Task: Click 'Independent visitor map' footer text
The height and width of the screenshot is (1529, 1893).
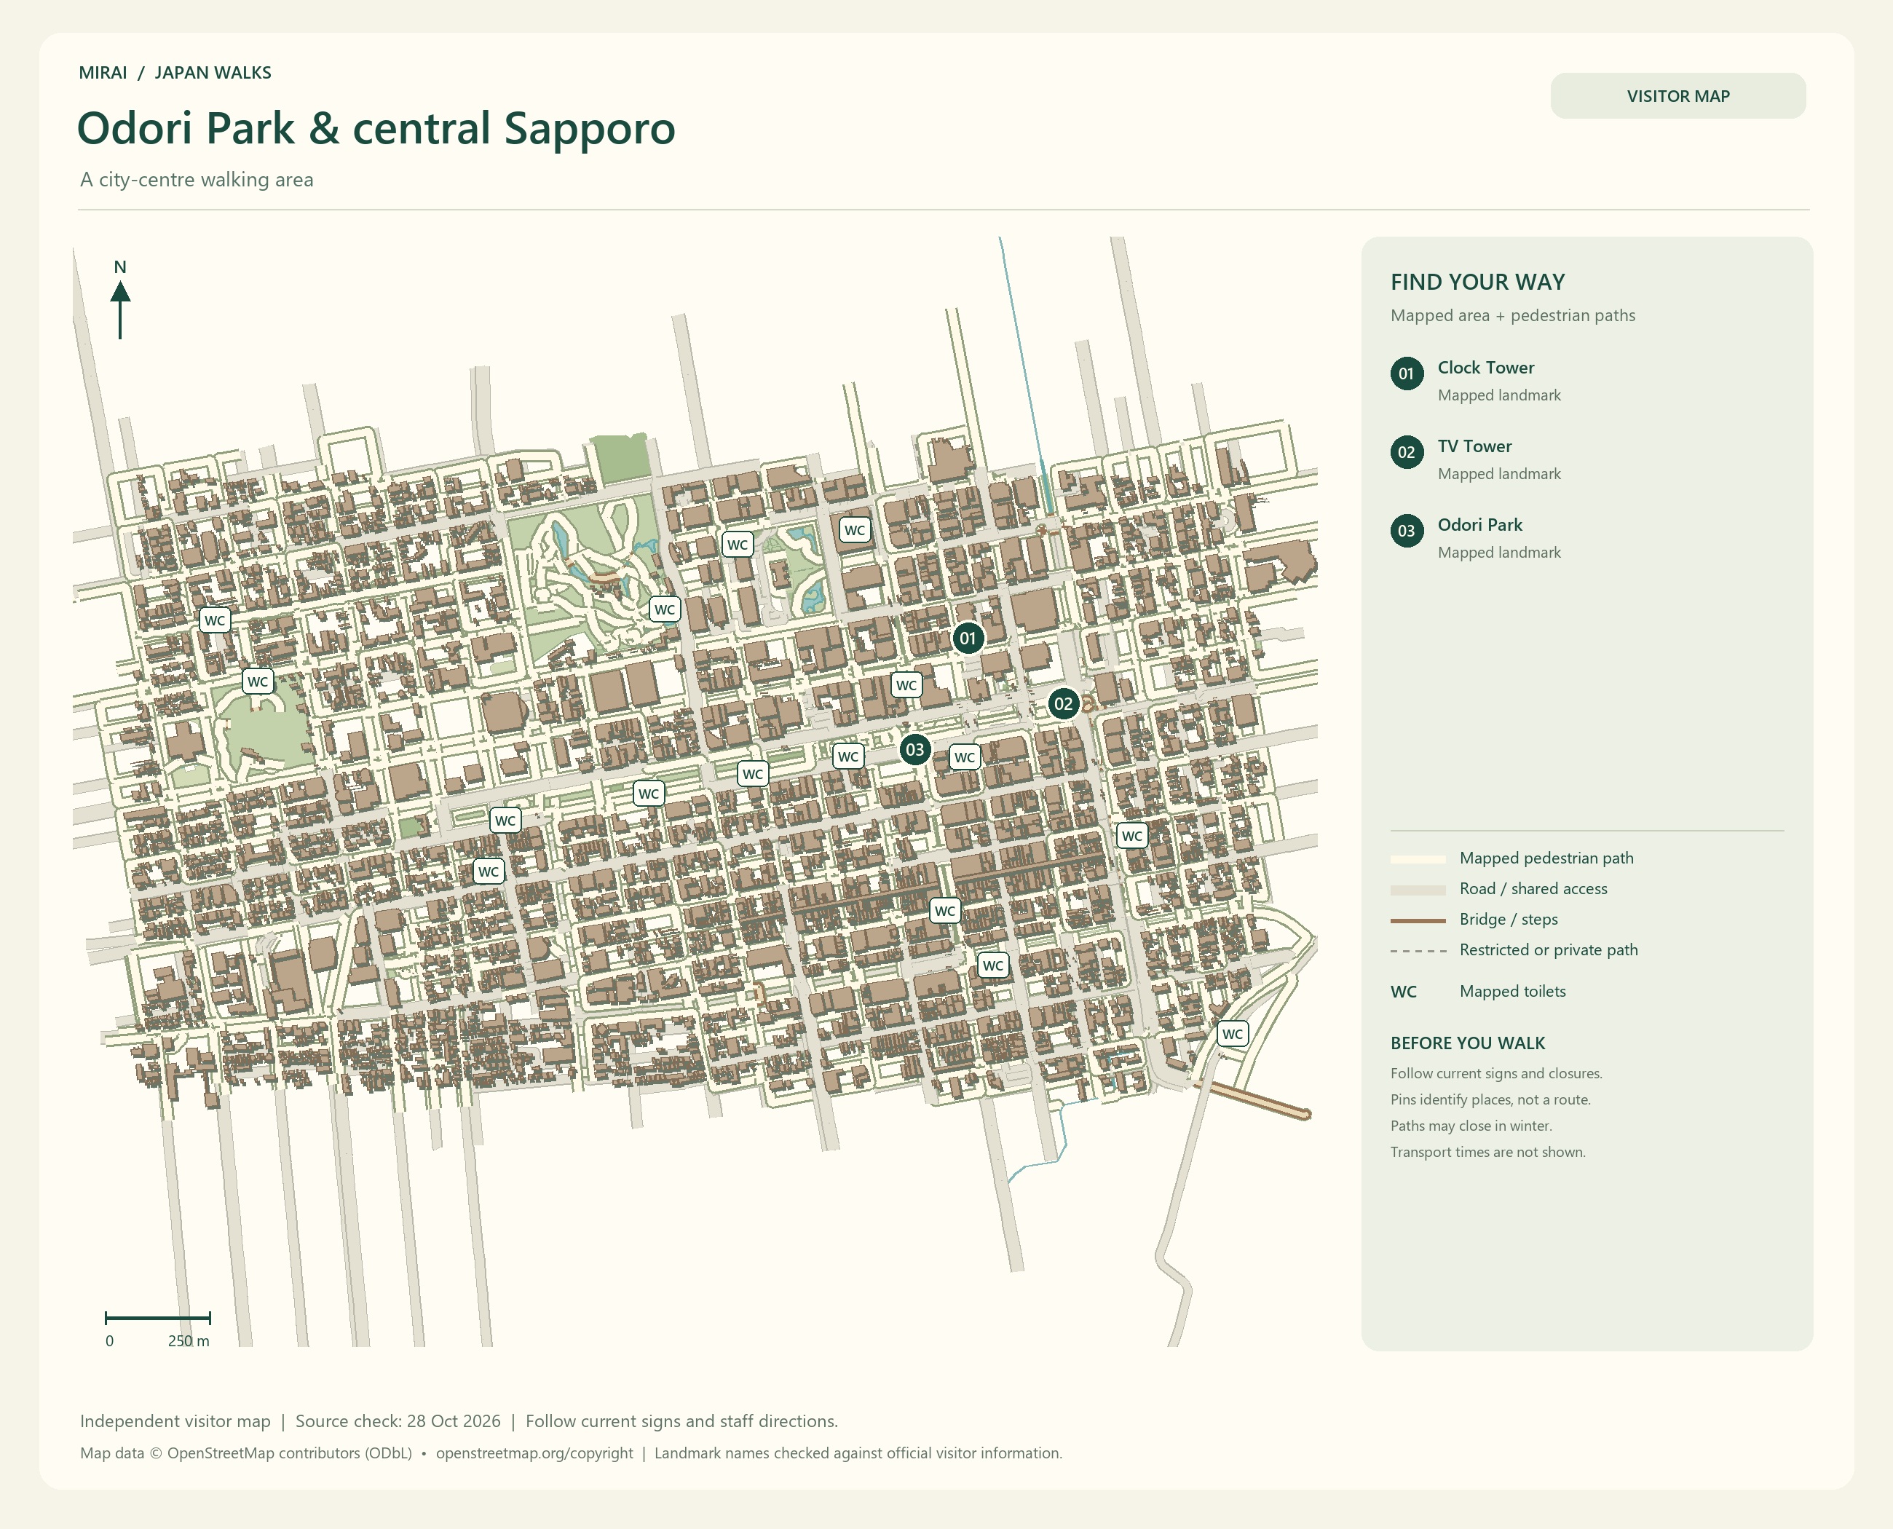Action: 175,1421
